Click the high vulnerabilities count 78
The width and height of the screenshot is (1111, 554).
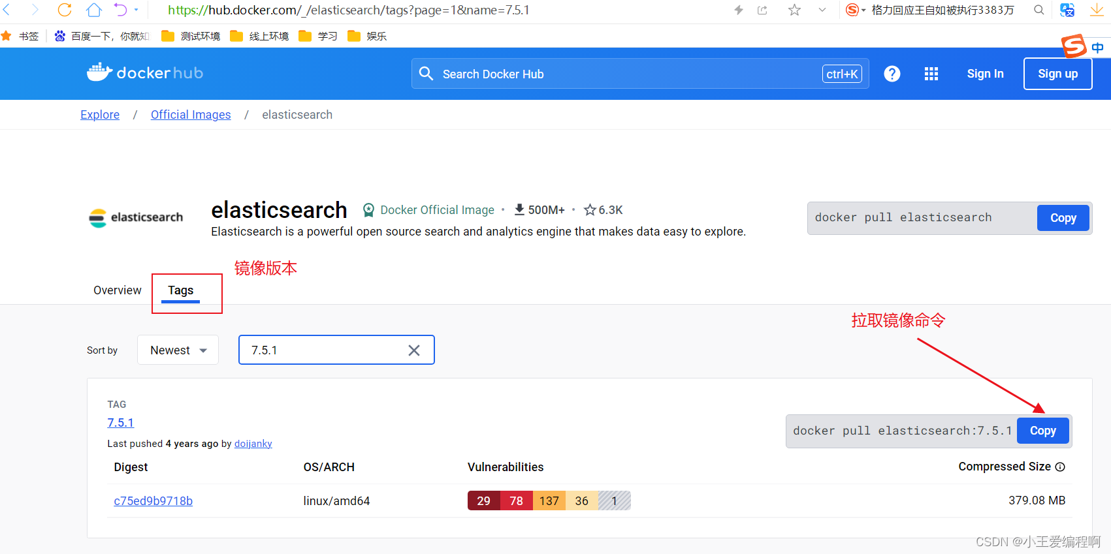click(x=517, y=500)
